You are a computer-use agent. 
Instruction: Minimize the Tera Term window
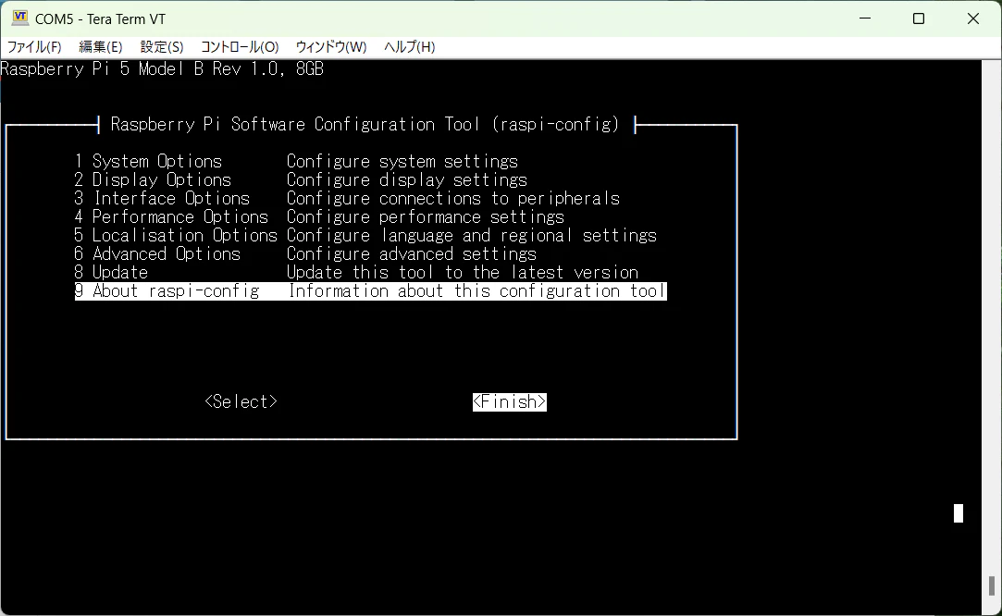coord(865,18)
